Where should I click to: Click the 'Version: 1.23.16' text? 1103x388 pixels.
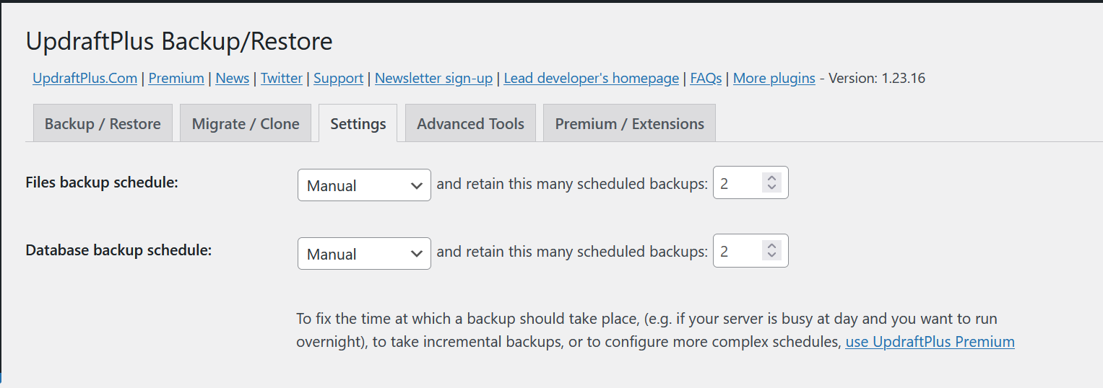(x=877, y=78)
